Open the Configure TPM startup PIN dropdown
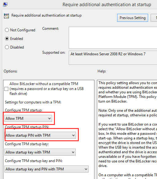Viewport: 157px width, 179px height. tap(40, 135)
